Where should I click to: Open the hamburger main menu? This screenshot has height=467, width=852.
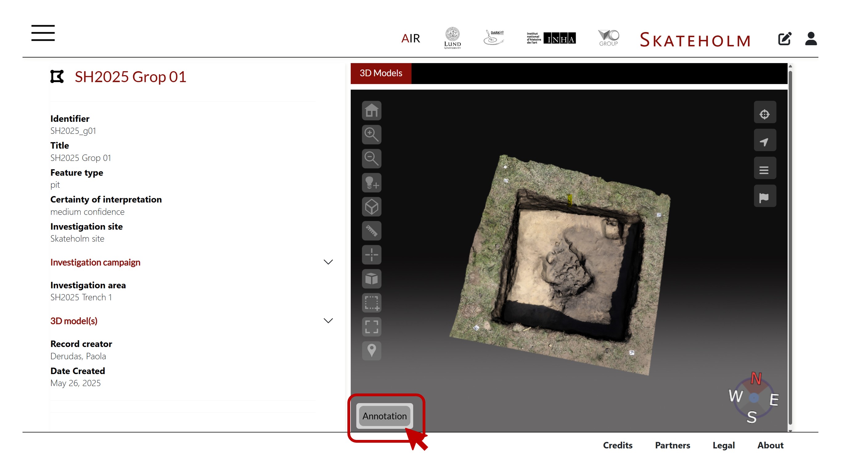coord(43,33)
